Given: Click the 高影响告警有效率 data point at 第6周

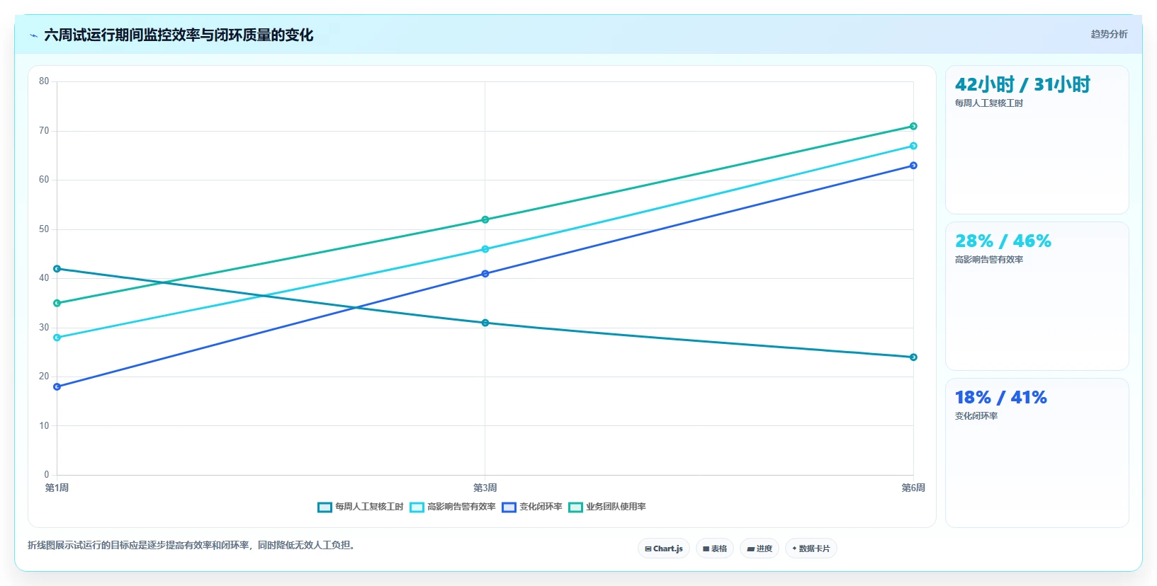Looking at the screenshot, I should (x=913, y=146).
